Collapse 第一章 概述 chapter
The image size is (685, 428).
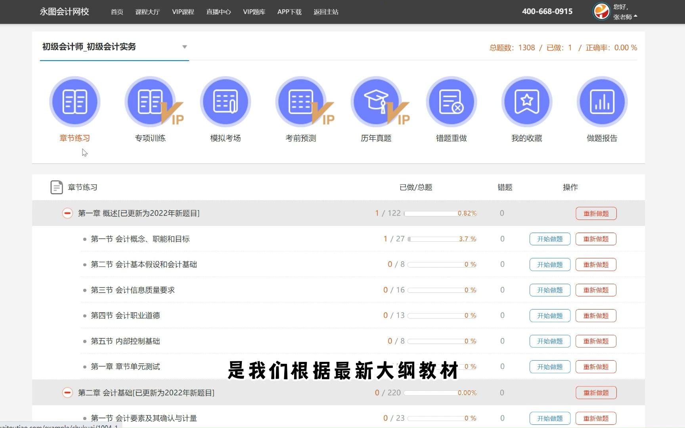pyautogui.click(x=67, y=213)
